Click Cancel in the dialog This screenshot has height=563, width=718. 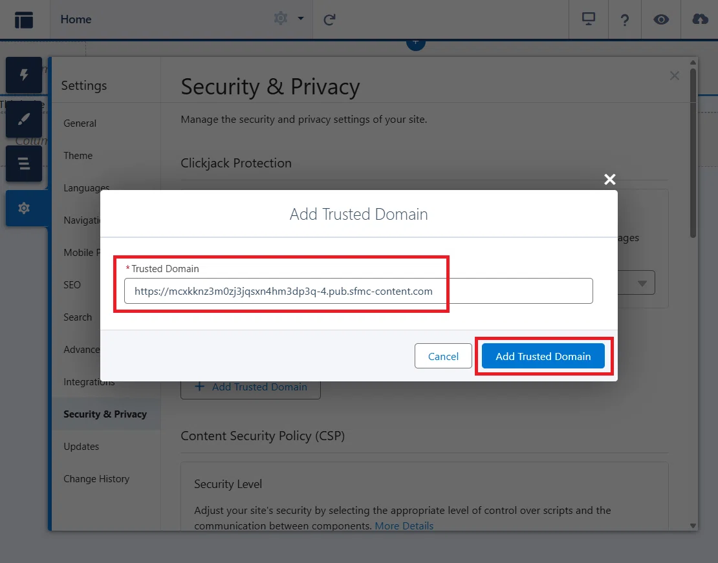pos(443,356)
